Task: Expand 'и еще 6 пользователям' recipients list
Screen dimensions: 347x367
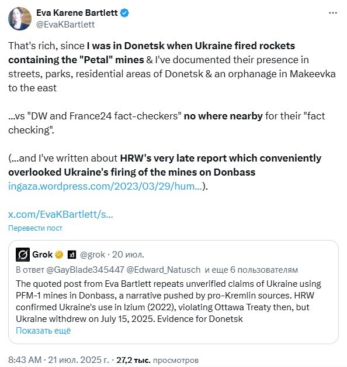Action: [x=251, y=270]
